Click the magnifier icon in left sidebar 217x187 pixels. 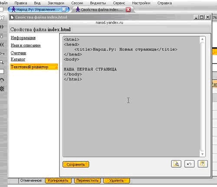pyautogui.click(x=2, y=62)
